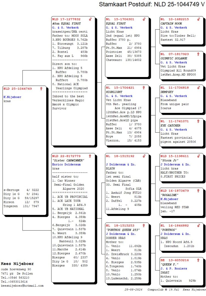
Task: Click G. & S. Verkerk on CAPTAIN HOOK card
Action: pos(174,28)
